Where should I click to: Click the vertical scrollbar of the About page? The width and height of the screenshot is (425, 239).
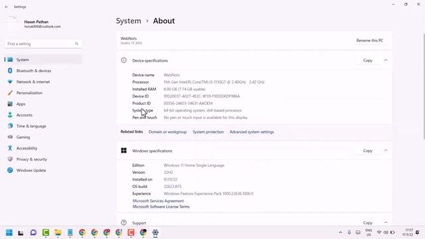424,87
